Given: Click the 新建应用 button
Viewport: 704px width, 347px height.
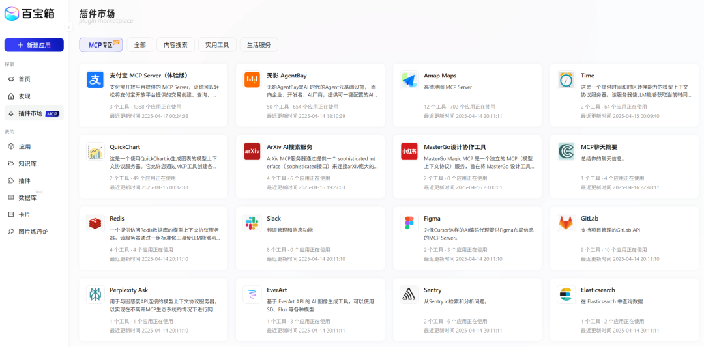Looking at the screenshot, I should click(34, 45).
